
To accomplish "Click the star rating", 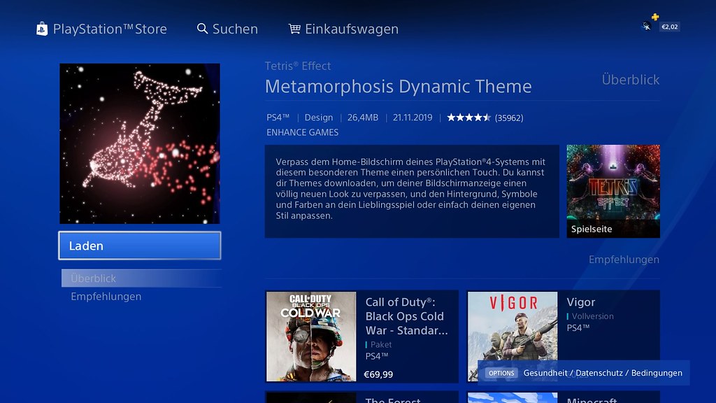I will [469, 118].
